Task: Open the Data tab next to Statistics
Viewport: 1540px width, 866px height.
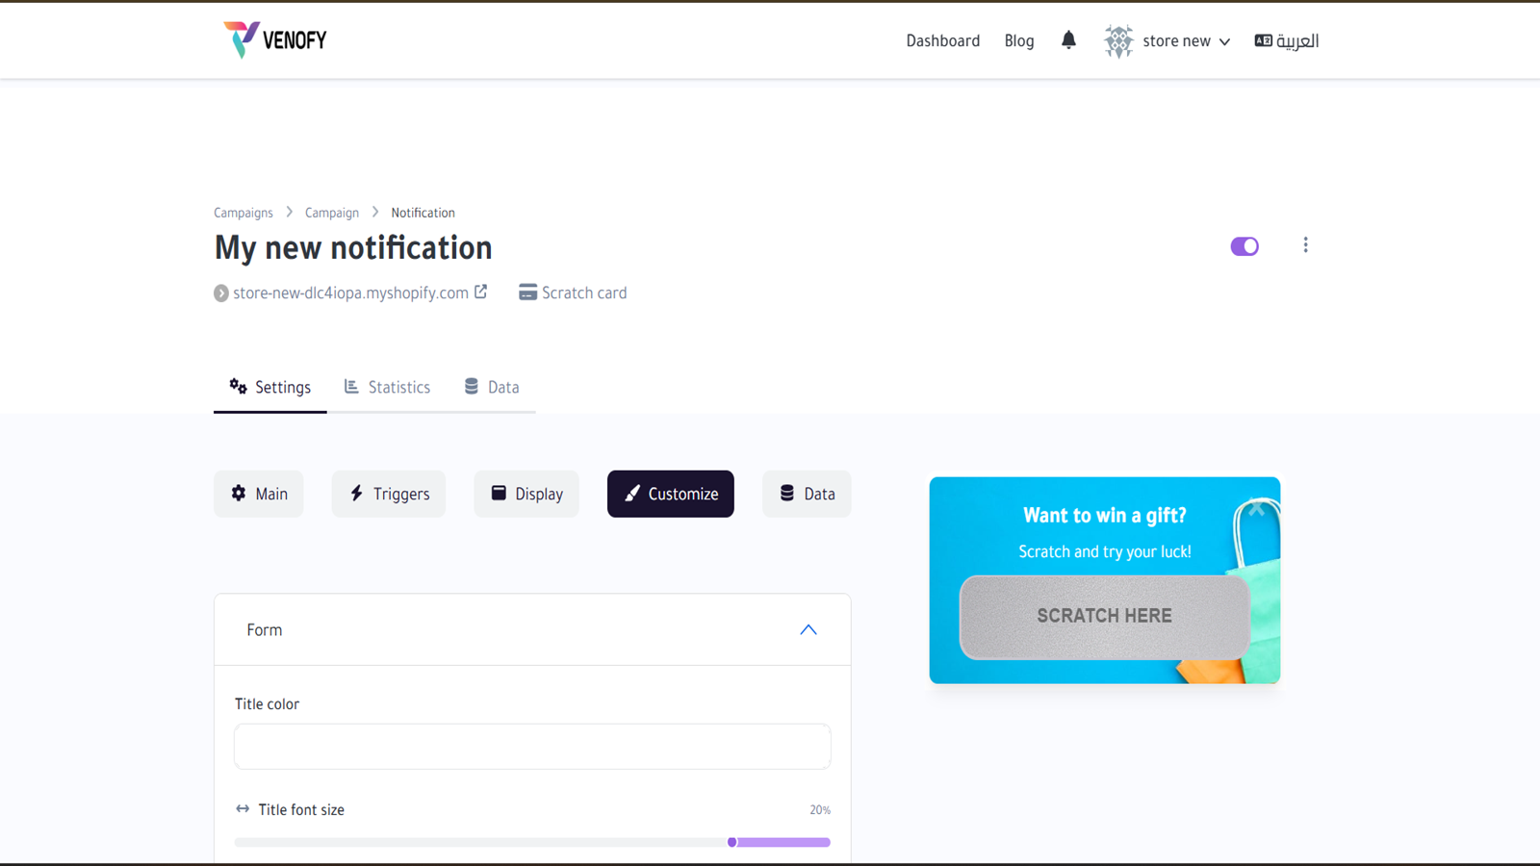Action: pos(492,387)
